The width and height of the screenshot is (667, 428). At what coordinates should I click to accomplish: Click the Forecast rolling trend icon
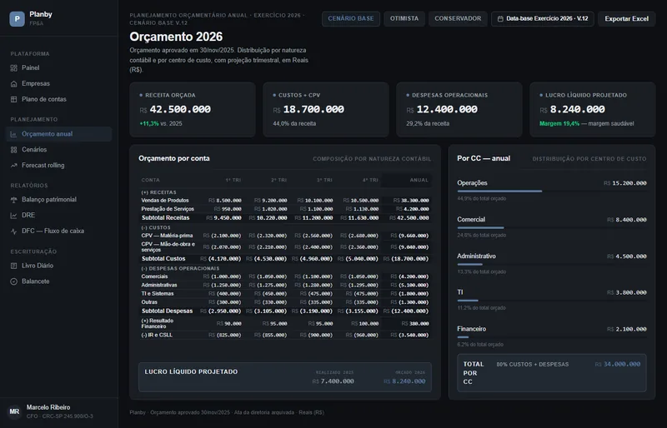tap(13, 166)
